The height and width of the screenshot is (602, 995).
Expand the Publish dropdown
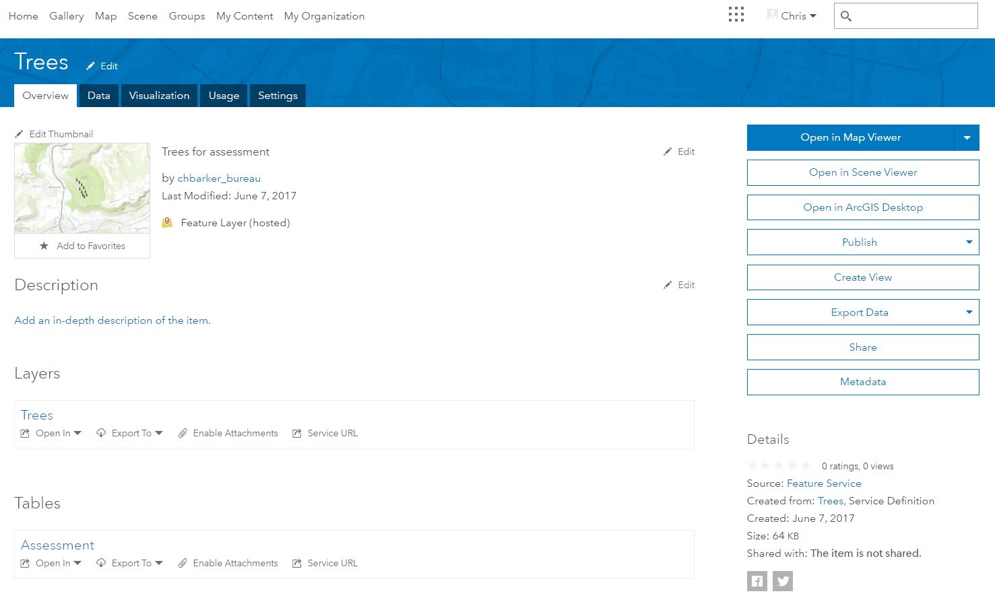tap(969, 242)
